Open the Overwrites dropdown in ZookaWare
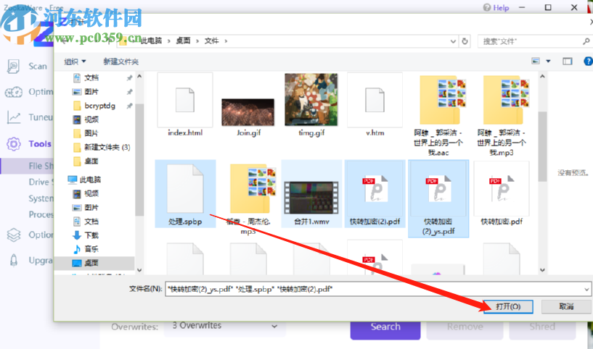This screenshot has width=593, height=349. pyautogui.click(x=225, y=326)
